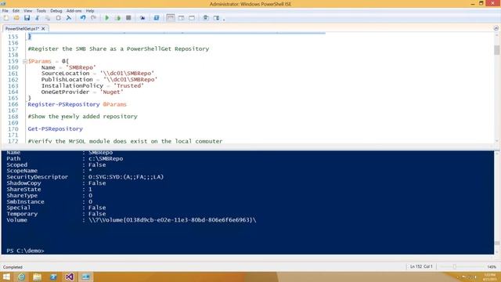This screenshot has width=501, height=282.
Task: Click the clock in the system tray
Action: pyautogui.click(x=489, y=277)
